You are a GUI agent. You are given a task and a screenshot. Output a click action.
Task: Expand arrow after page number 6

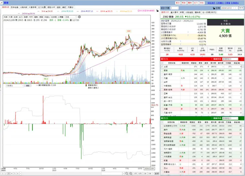[x=21, y=173]
